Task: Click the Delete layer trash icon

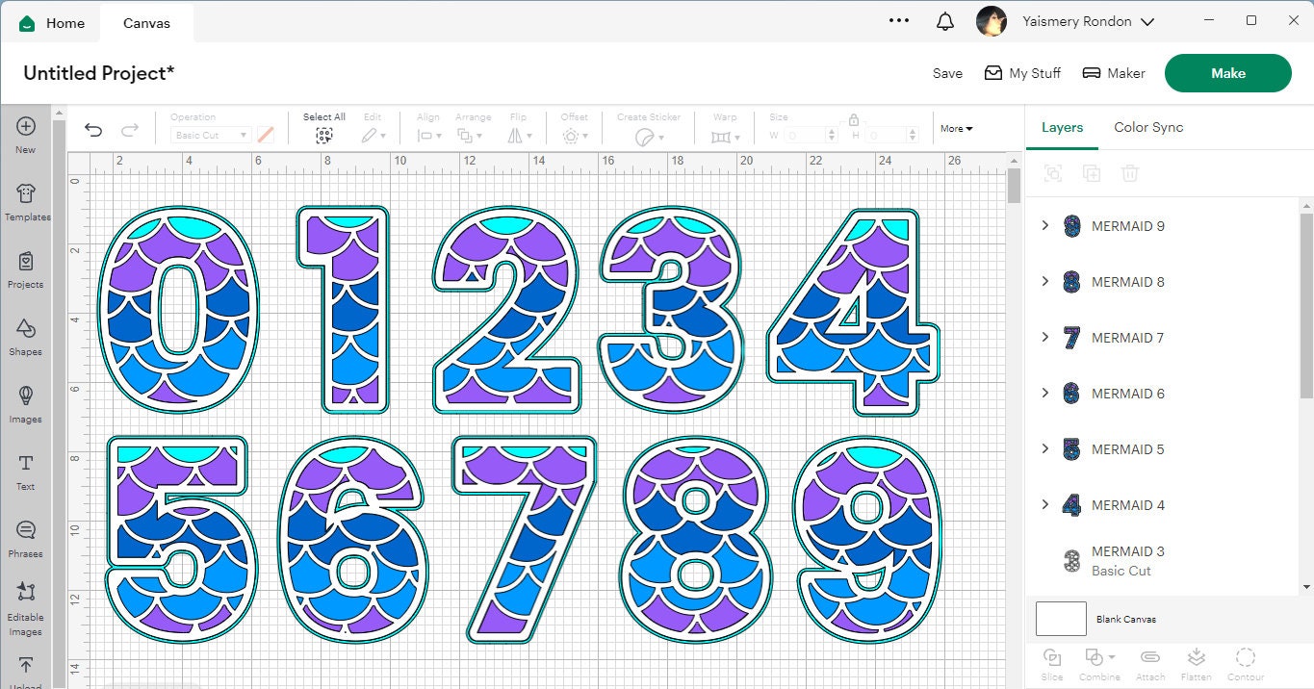Action: pos(1130,173)
